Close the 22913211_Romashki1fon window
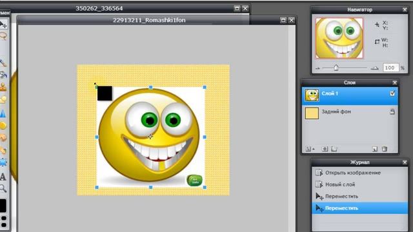 pyautogui.click(x=291, y=20)
